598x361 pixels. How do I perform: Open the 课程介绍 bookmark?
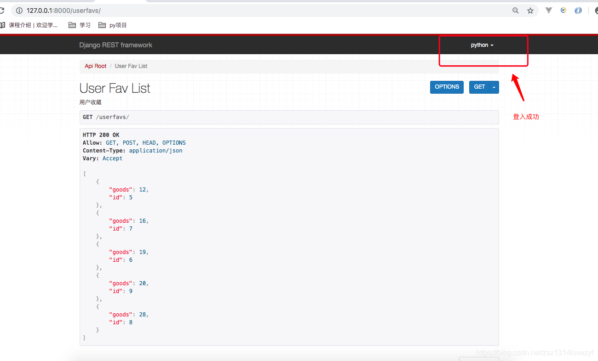point(29,25)
